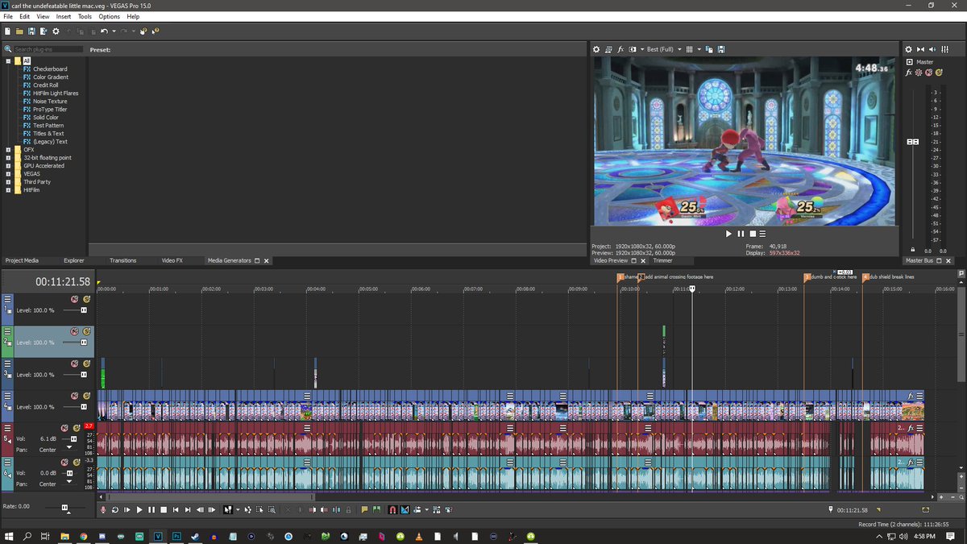Screen dimensions: 967x544
Task: Open the Insert menu
Action: tap(63, 16)
